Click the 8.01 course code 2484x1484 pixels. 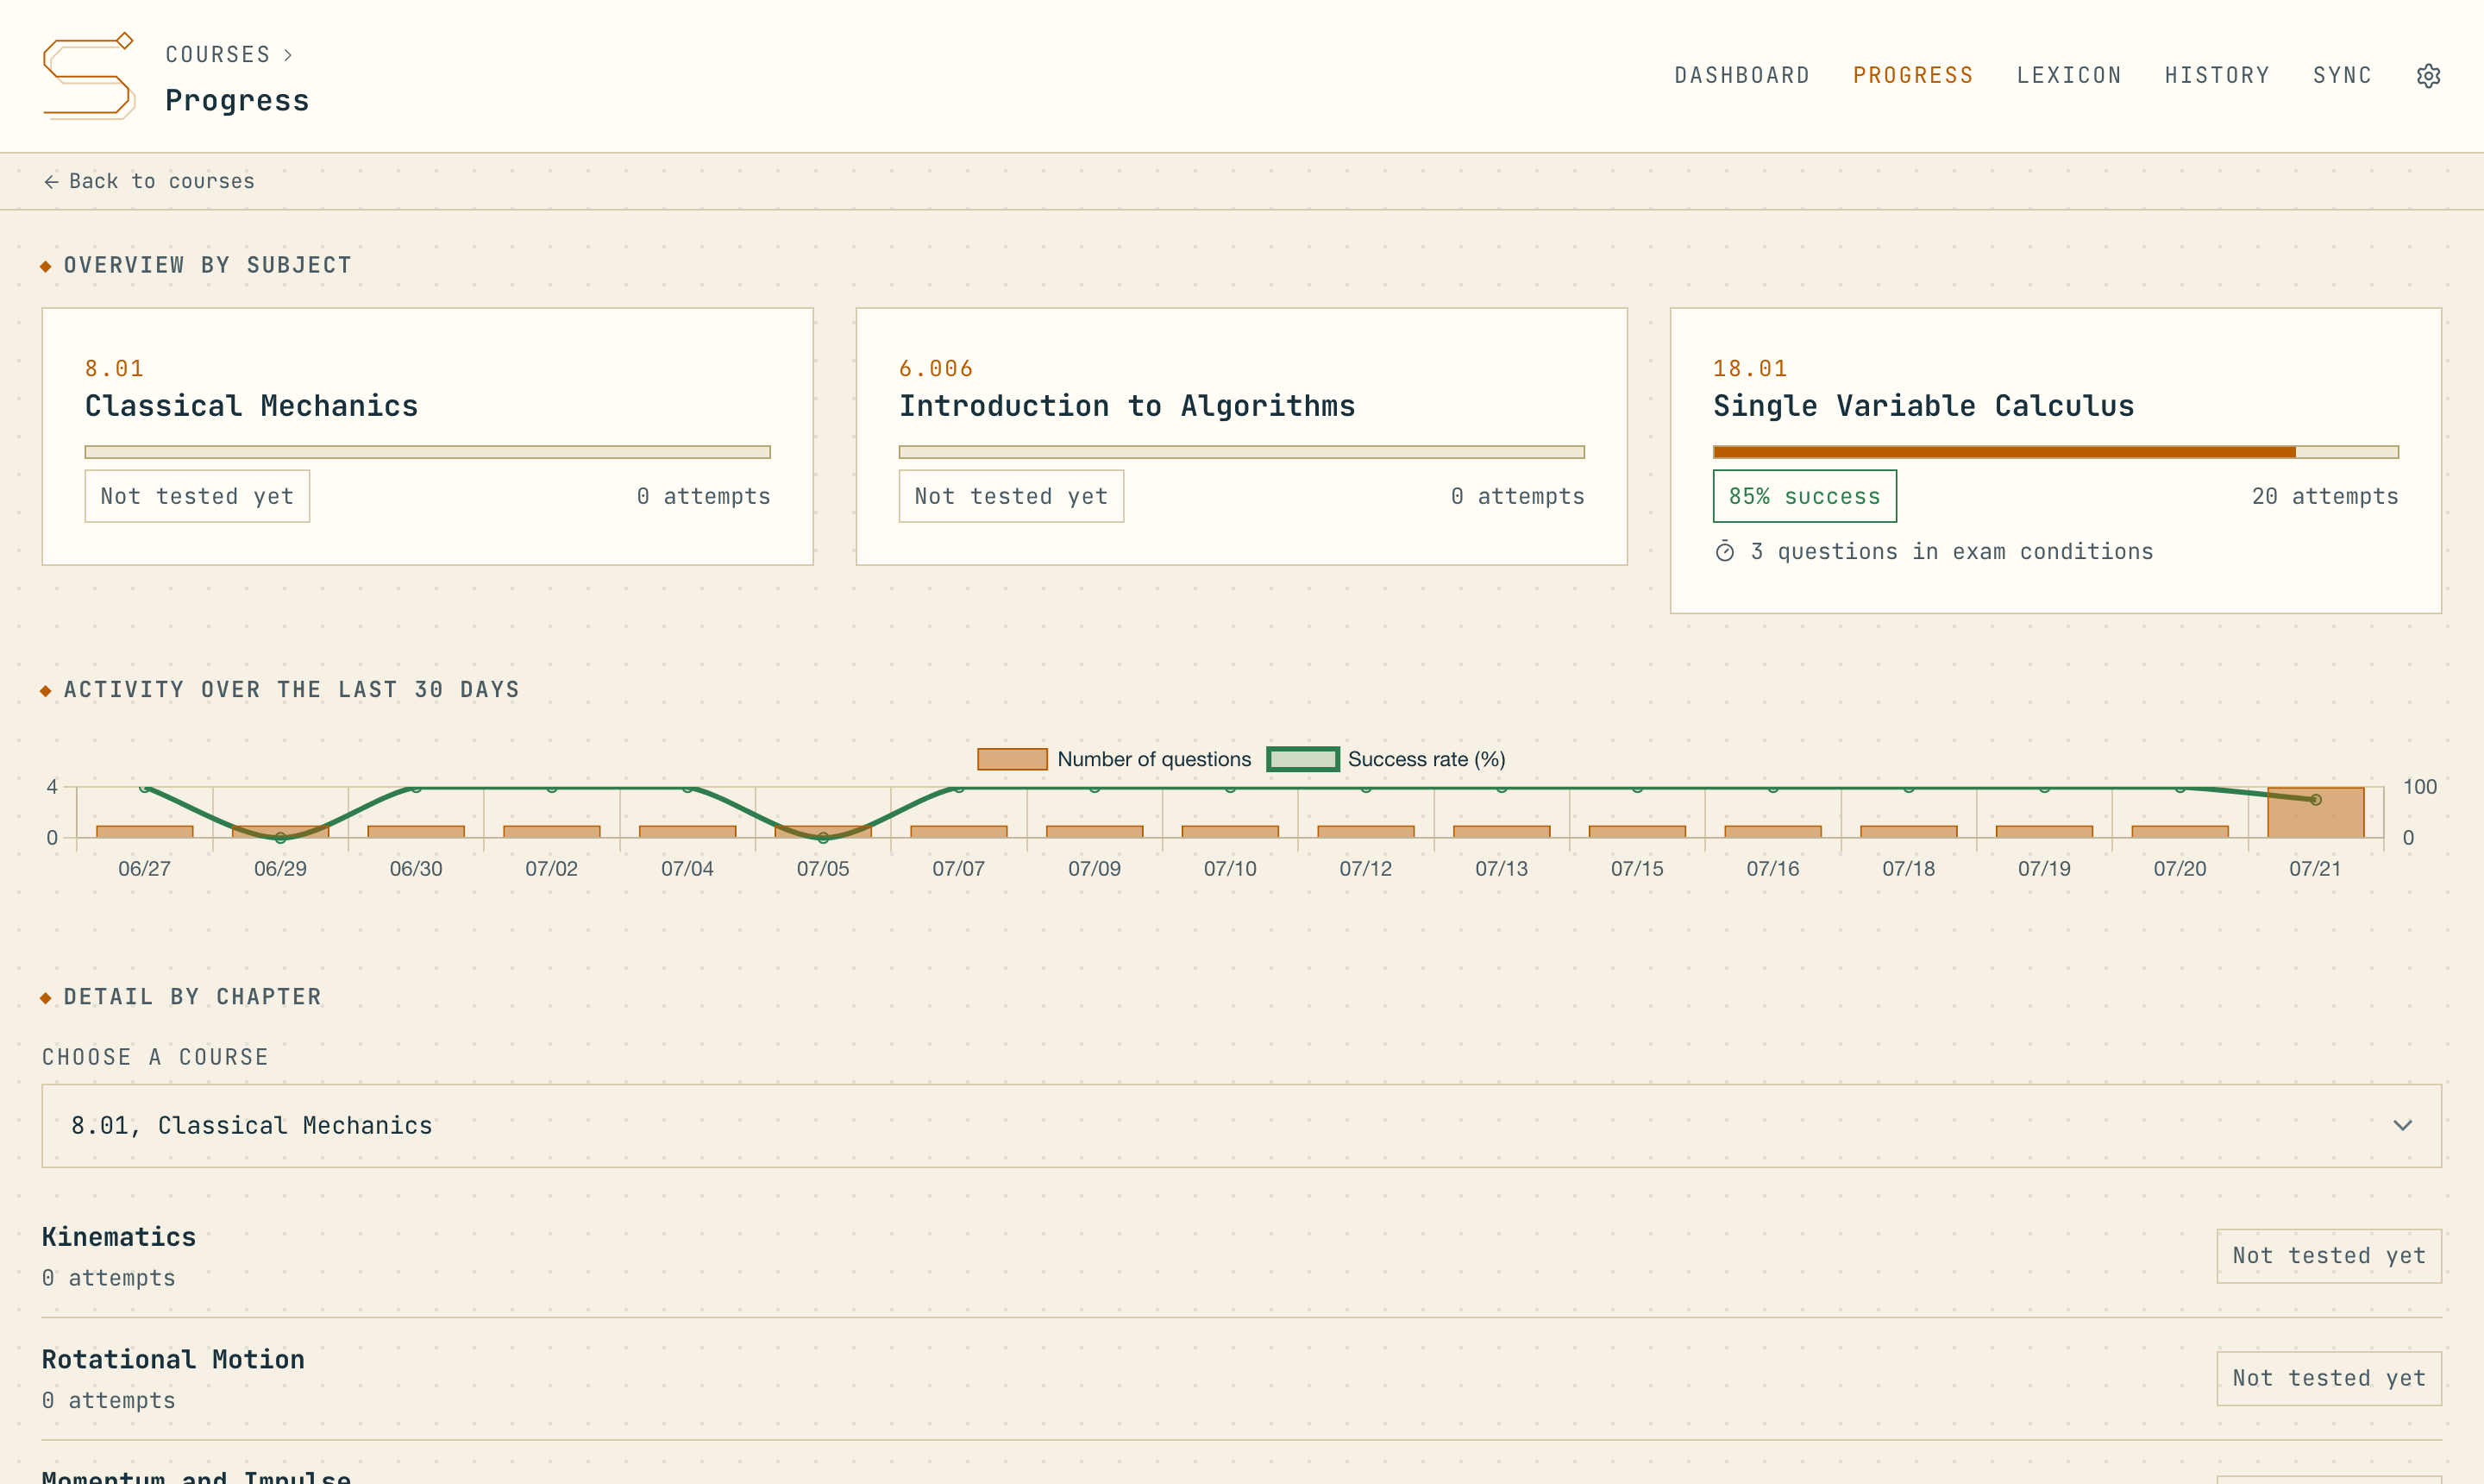[x=114, y=369]
